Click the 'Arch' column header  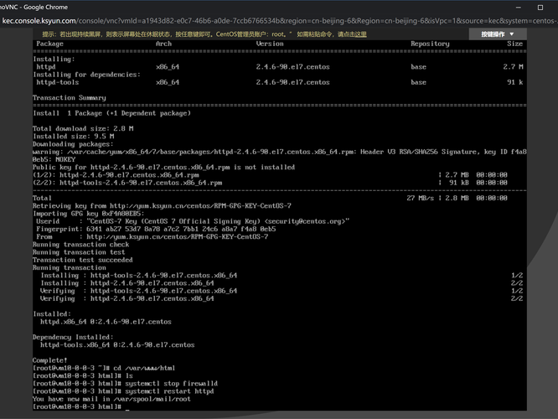(163, 44)
